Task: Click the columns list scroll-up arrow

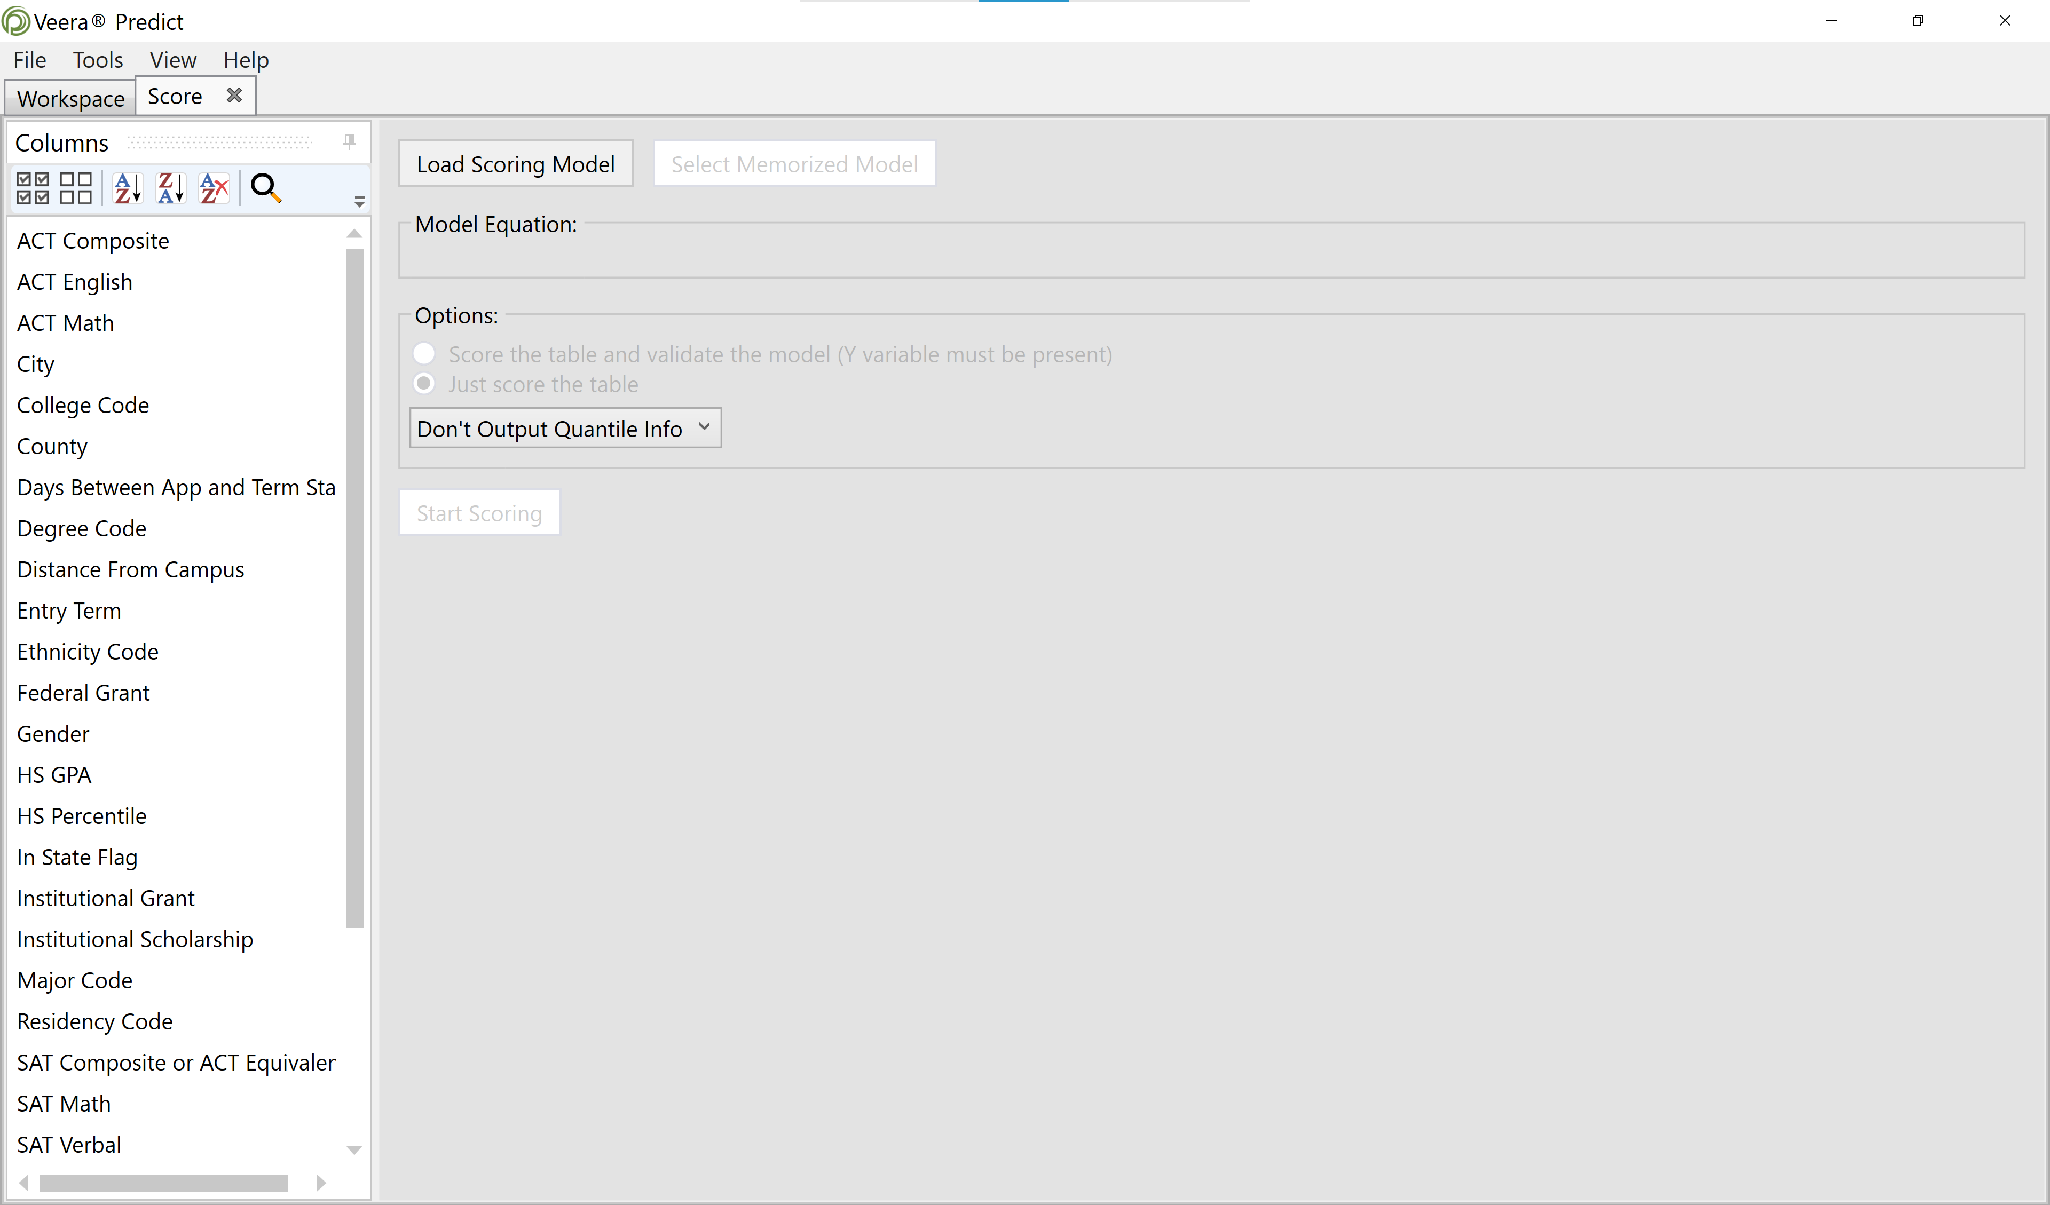Action: click(x=354, y=234)
